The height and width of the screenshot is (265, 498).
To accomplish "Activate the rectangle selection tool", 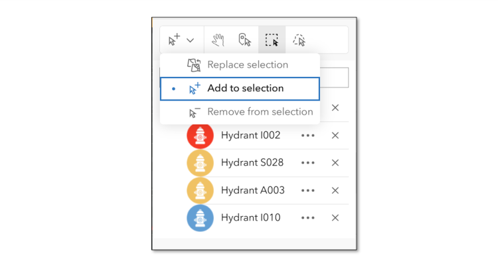I will 272,40.
